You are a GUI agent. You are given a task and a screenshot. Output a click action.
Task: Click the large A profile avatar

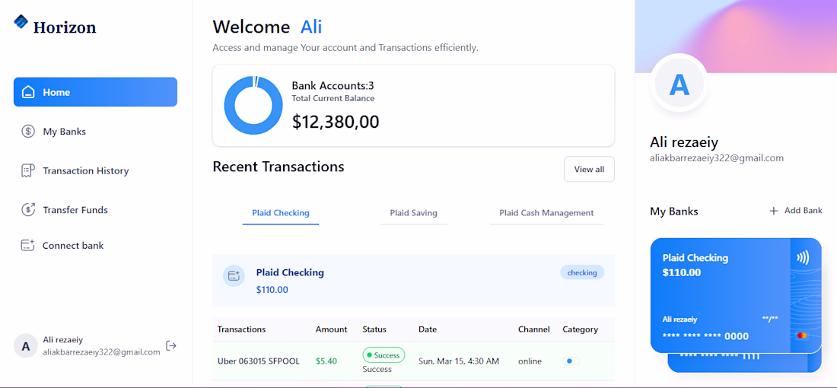(x=679, y=84)
